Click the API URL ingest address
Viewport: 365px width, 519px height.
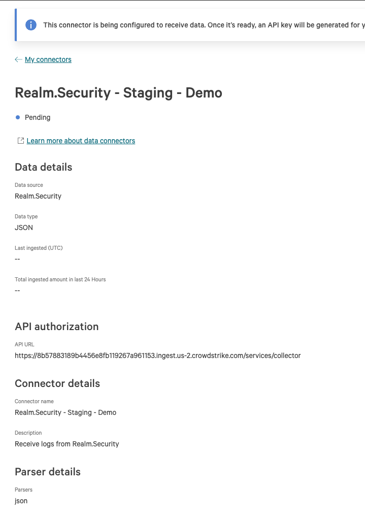[157, 355]
